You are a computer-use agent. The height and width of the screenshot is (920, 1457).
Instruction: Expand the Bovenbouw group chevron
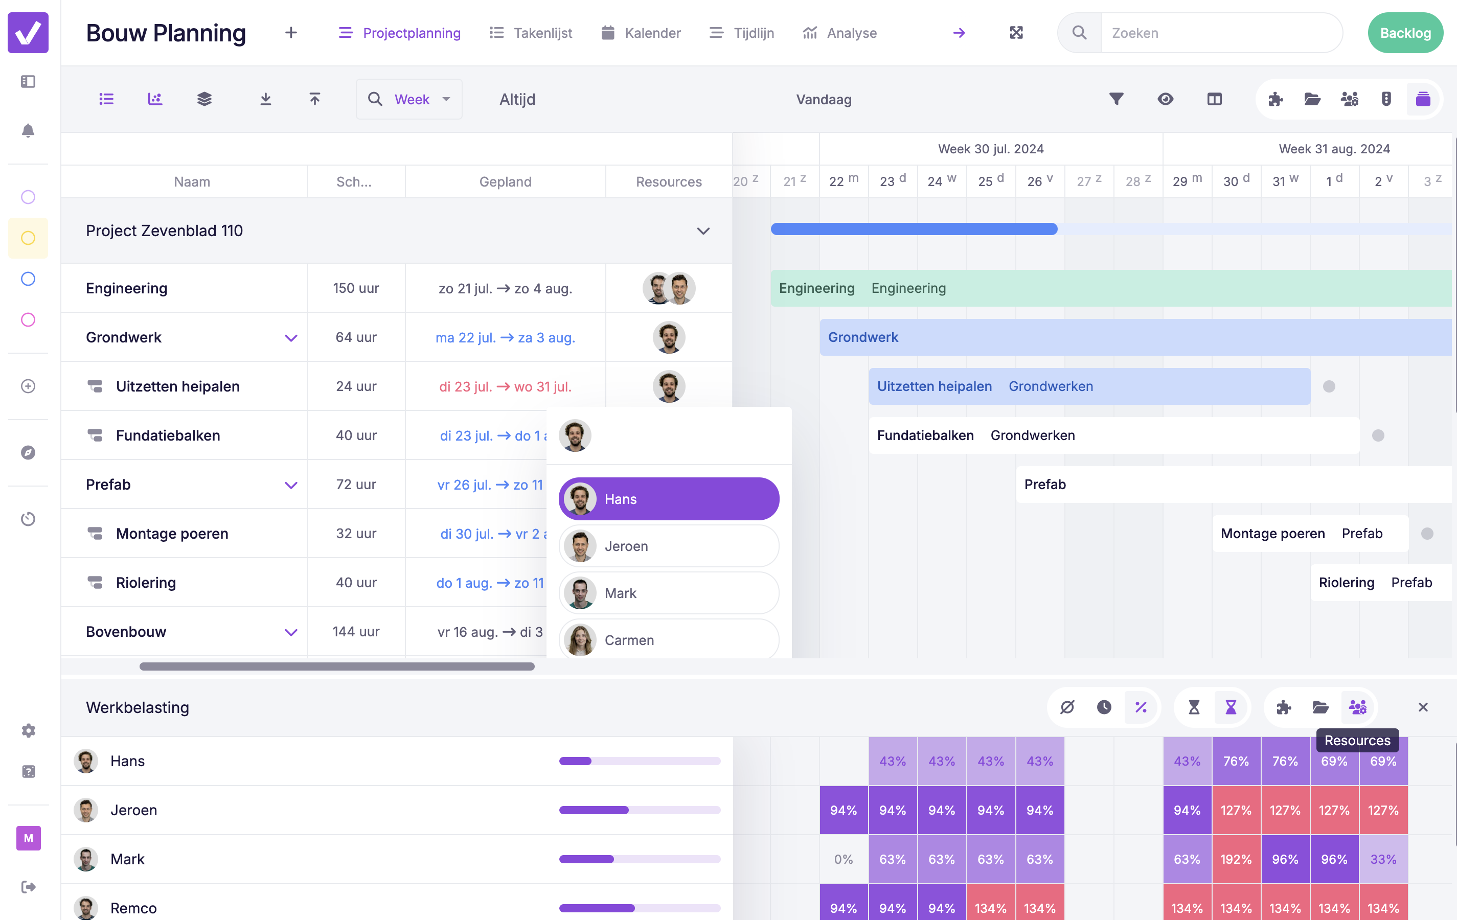point(291,632)
